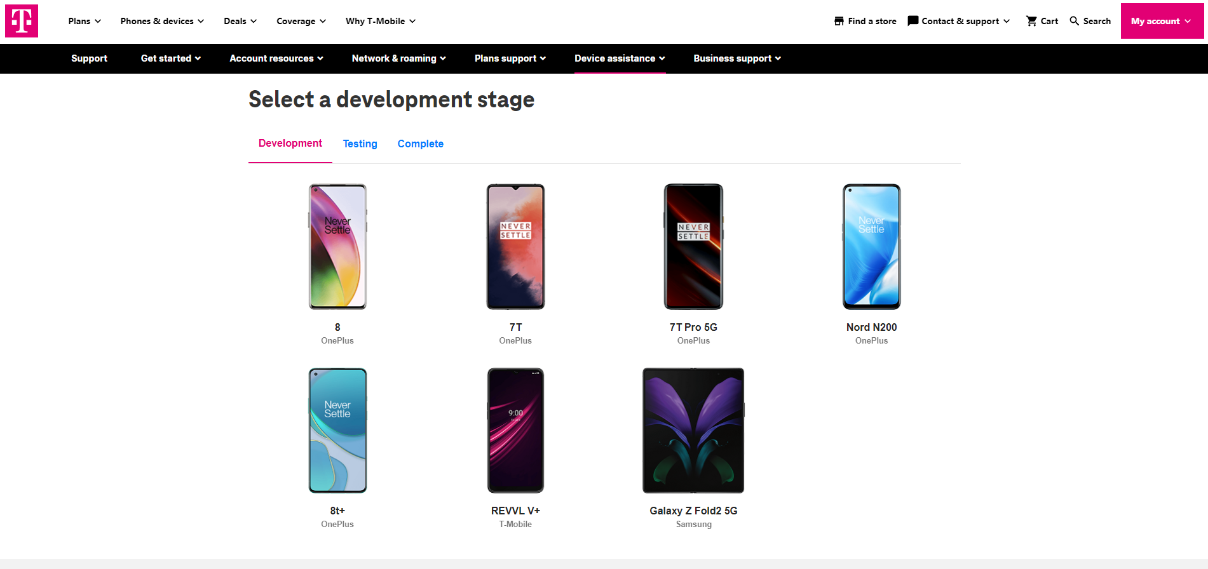Click the T-Mobile logo
1208x569 pixels.
point(22,21)
